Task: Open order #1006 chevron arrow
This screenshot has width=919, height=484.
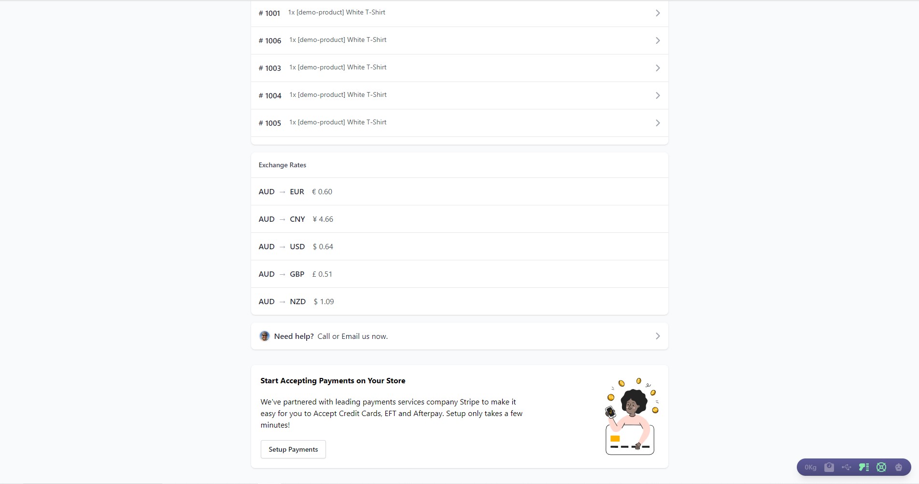Action: coord(657,40)
